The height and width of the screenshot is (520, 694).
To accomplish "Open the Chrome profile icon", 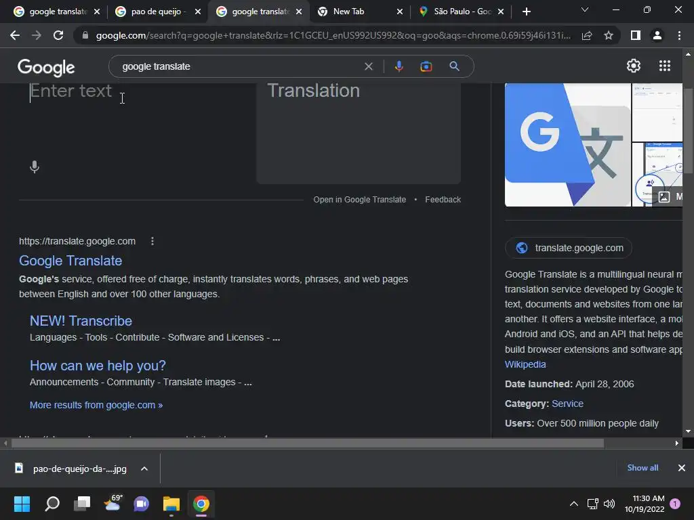I will pos(657,35).
